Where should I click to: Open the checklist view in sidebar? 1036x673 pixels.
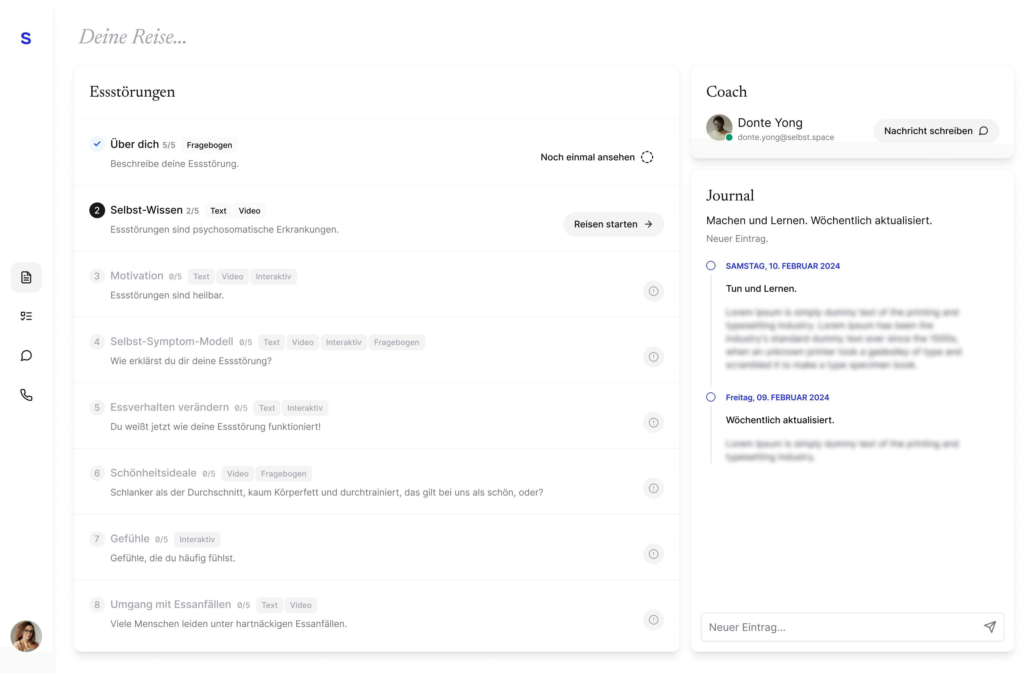pyautogui.click(x=26, y=316)
